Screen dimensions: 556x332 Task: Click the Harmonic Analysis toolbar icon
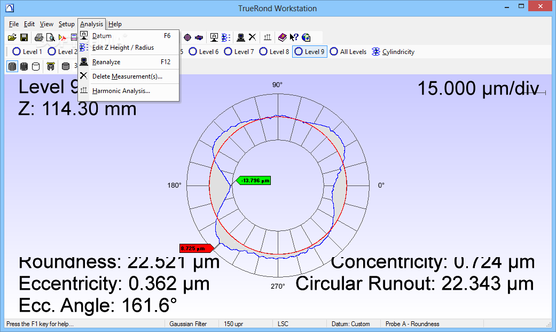tap(268, 37)
